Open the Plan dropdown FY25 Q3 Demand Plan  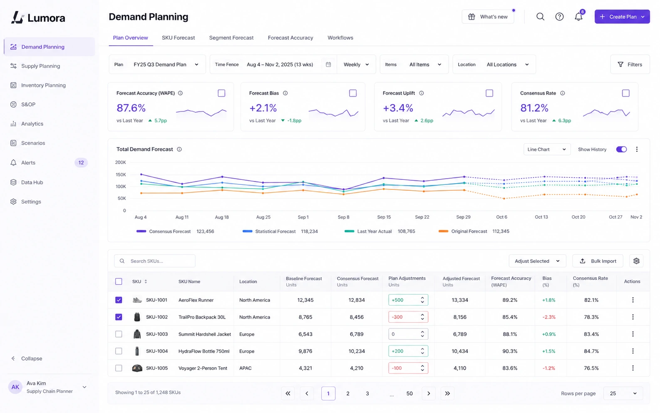tap(157, 65)
